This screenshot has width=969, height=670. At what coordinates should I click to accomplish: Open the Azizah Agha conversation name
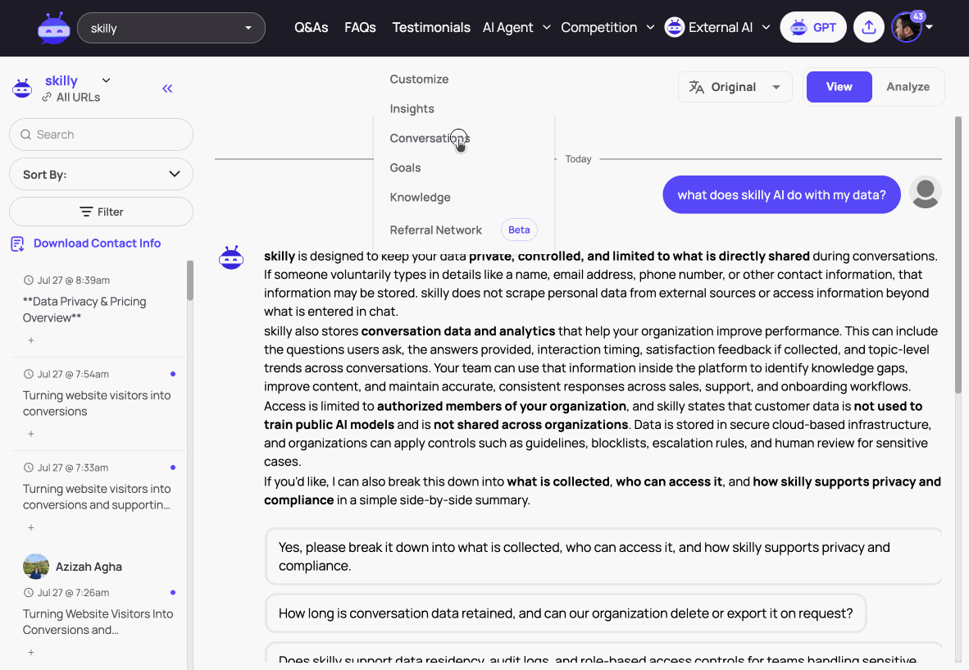pyautogui.click(x=89, y=567)
